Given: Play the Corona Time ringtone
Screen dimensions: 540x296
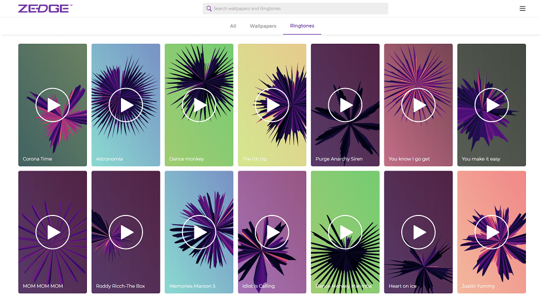Looking at the screenshot, I should [52, 105].
